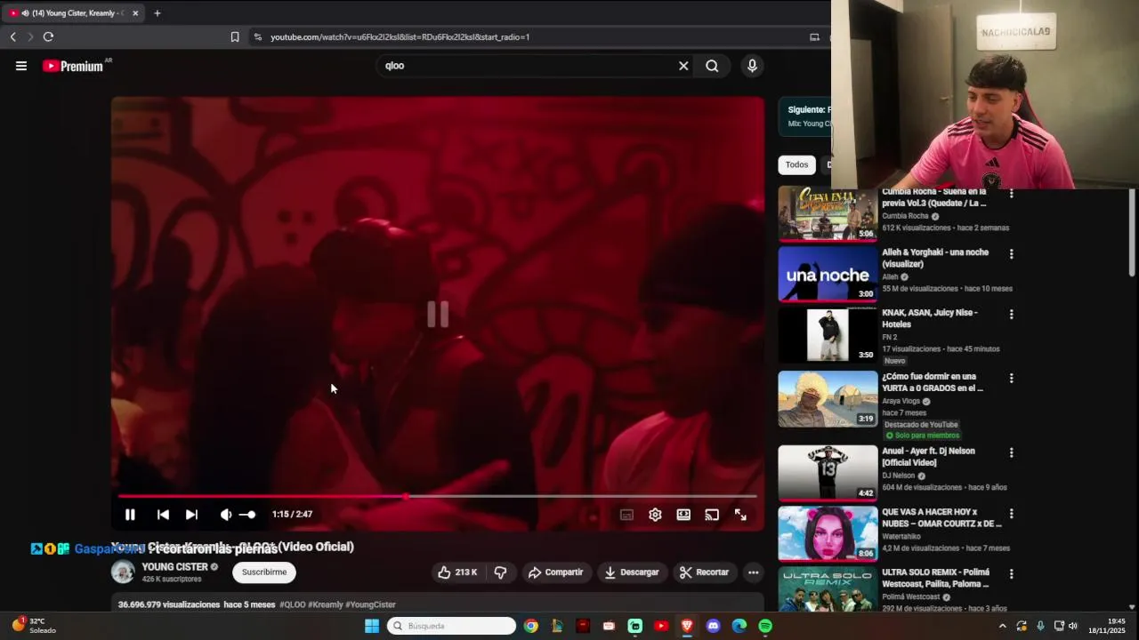Click the recommendations list scrollbar
Image resolution: width=1139 pixels, height=640 pixels.
[1132, 233]
